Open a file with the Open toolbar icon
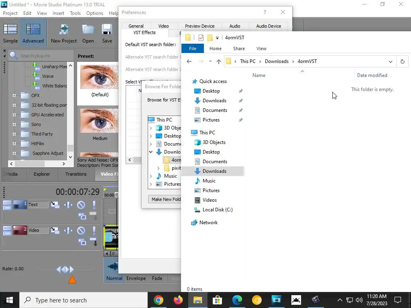 (88, 33)
